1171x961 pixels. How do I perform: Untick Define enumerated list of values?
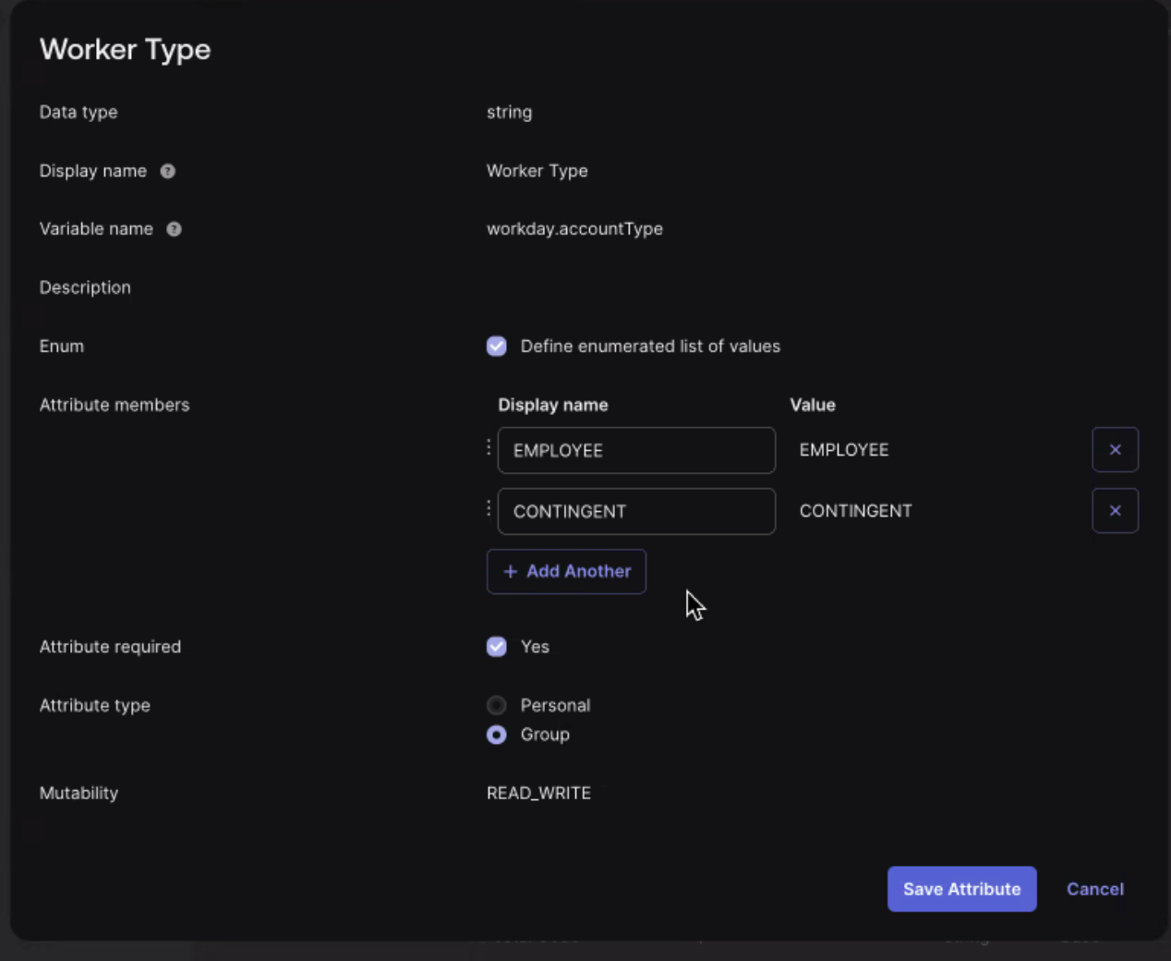point(497,346)
